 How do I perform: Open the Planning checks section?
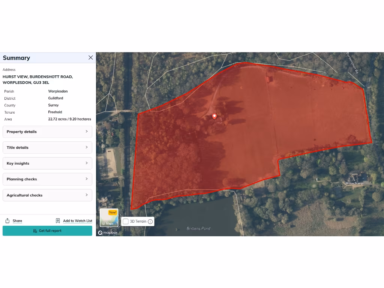click(47, 179)
